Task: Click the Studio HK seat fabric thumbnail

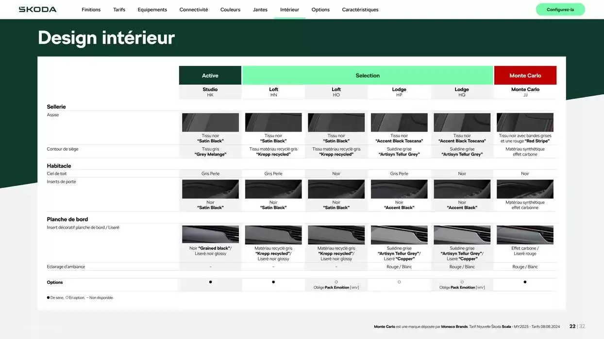Action: (x=210, y=123)
